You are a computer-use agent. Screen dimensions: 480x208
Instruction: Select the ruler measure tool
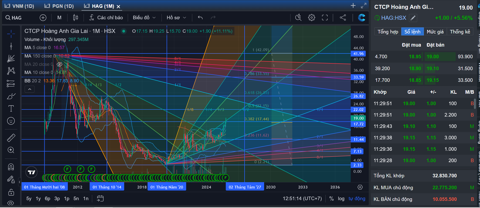(x=11, y=138)
